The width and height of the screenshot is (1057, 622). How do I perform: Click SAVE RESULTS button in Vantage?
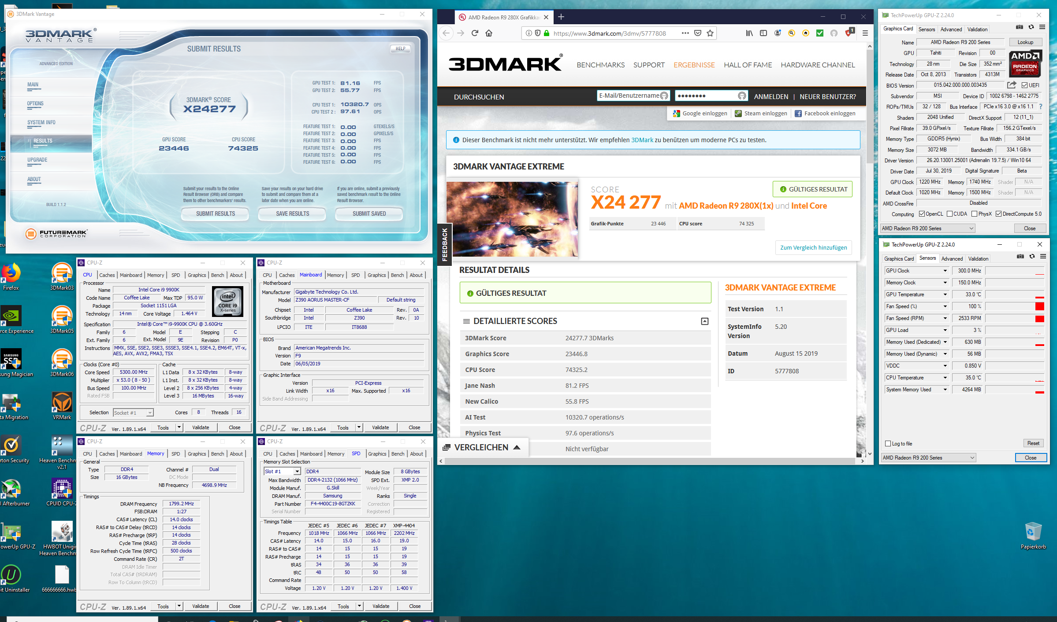[292, 214]
